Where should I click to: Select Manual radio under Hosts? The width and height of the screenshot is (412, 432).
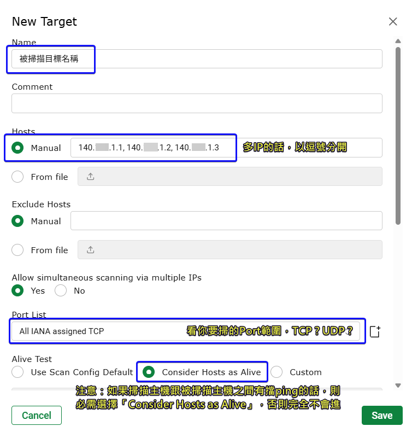[x=18, y=148]
